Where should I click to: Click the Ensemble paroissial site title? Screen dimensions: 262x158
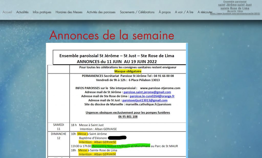coord(235,5)
